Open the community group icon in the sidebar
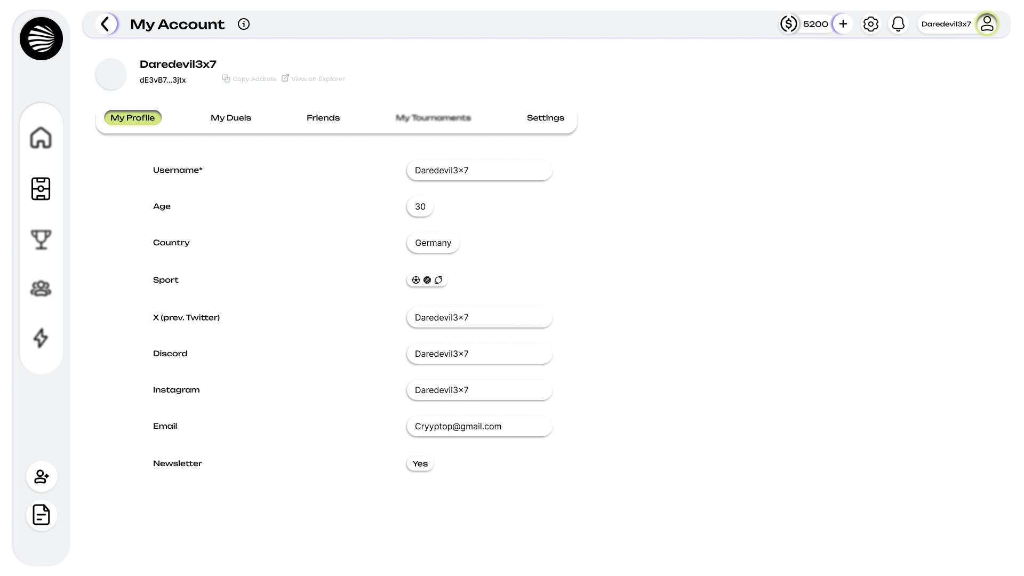This screenshot has height=576, width=1024. (x=41, y=289)
